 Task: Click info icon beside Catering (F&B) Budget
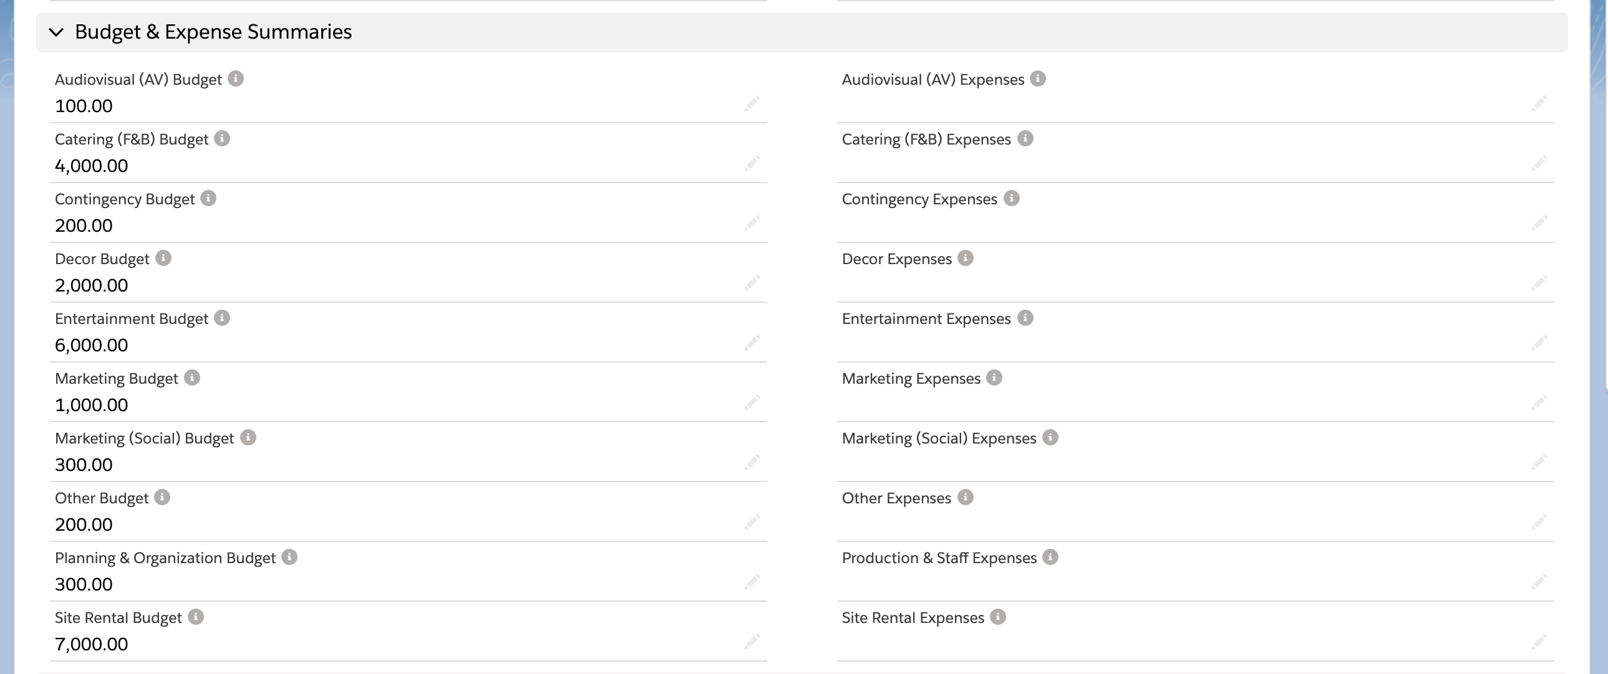coord(221,138)
